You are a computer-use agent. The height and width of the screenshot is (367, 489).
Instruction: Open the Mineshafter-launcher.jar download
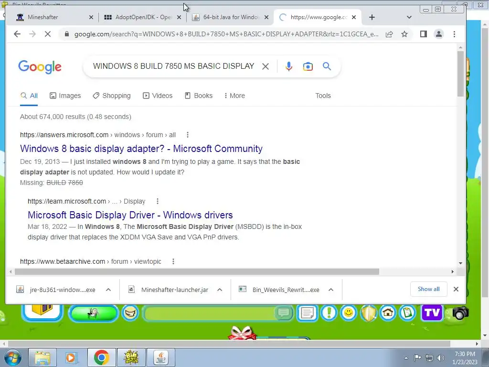point(169,290)
